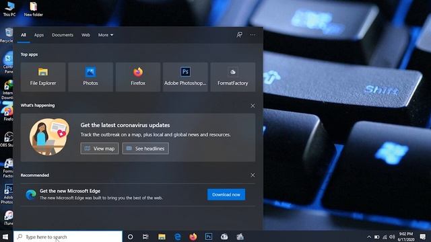The height and width of the screenshot is (242, 431).
Task: Click the See headlines button
Action: pos(145,149)
